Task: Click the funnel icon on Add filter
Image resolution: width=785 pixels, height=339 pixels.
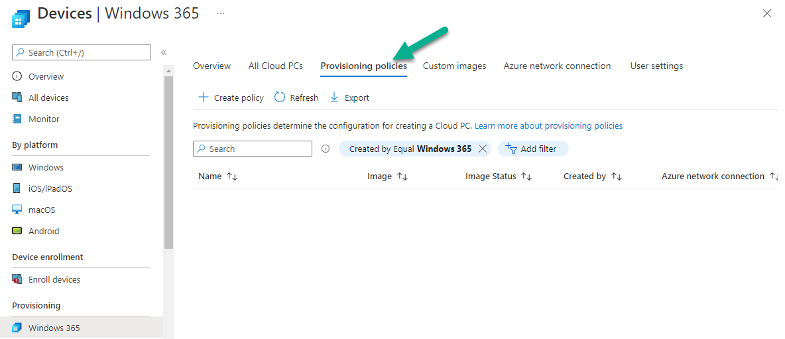Action: (511, 148)
